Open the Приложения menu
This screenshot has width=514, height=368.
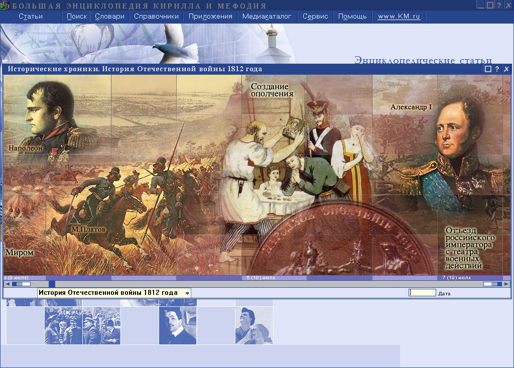[210, 17]
